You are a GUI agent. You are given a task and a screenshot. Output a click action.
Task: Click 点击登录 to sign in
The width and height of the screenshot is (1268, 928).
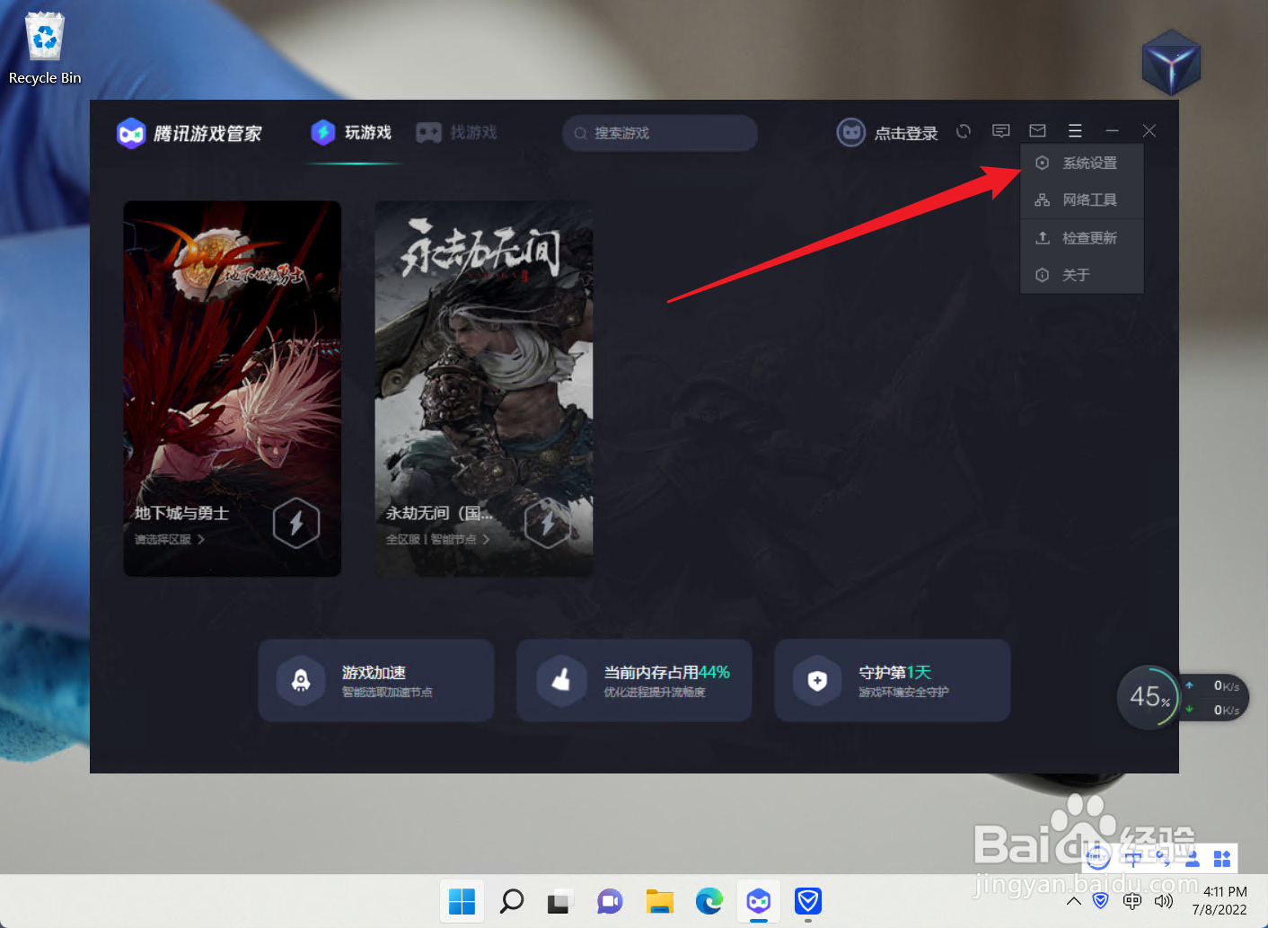pos(906,134)
